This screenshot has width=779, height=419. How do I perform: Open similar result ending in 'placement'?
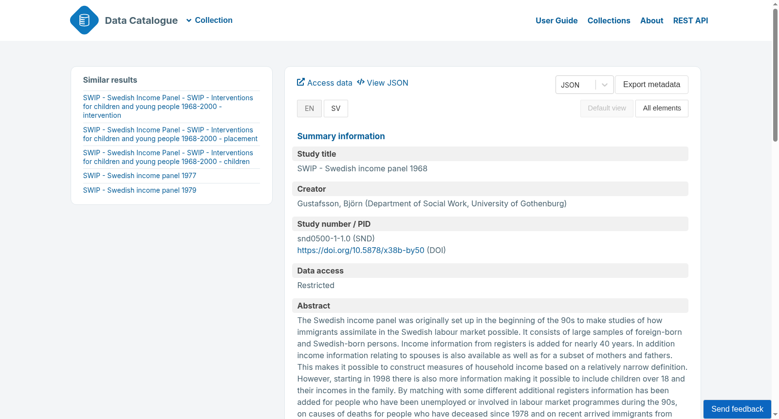click(x=170, y=134)
